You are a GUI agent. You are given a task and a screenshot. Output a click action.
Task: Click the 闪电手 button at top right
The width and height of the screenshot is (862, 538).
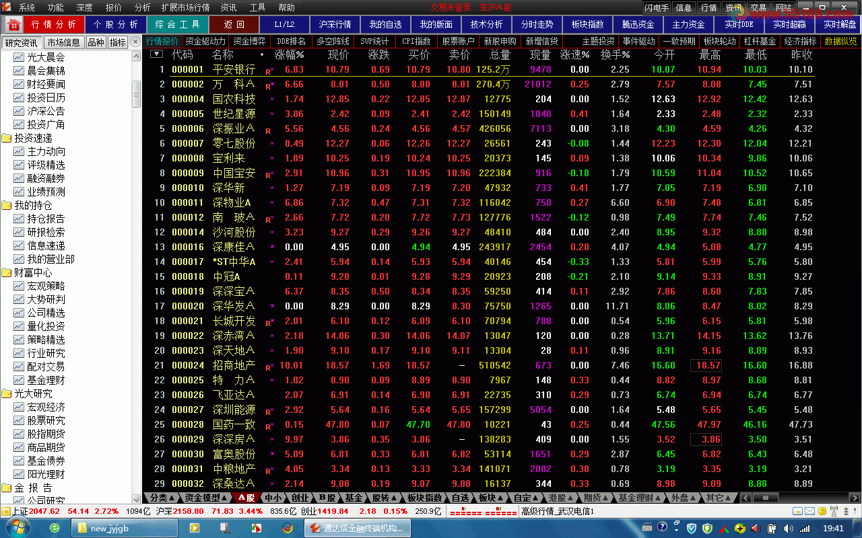[657, 8]
